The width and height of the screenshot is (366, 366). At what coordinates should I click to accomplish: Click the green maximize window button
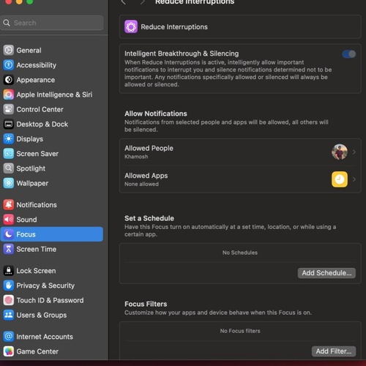coord(30,1)
